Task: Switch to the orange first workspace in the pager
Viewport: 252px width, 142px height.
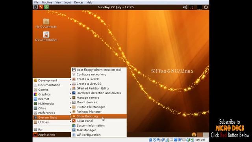Action: pyautogui.click(x=200, y=135)
